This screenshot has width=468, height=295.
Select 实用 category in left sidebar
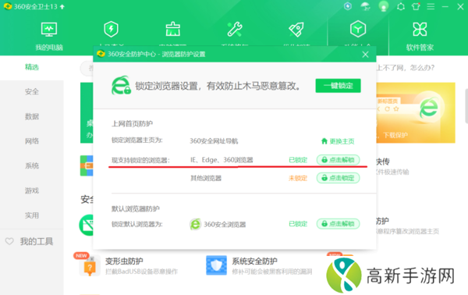tap(32, 215)
